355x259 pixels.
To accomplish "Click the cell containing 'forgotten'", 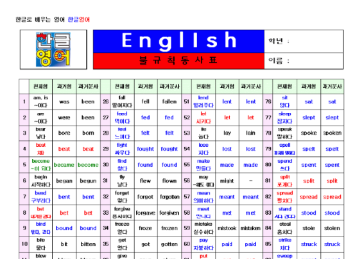I will pos(169,197).
